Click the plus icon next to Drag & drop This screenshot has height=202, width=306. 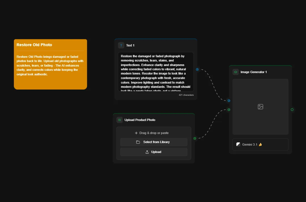coord(136,133)
